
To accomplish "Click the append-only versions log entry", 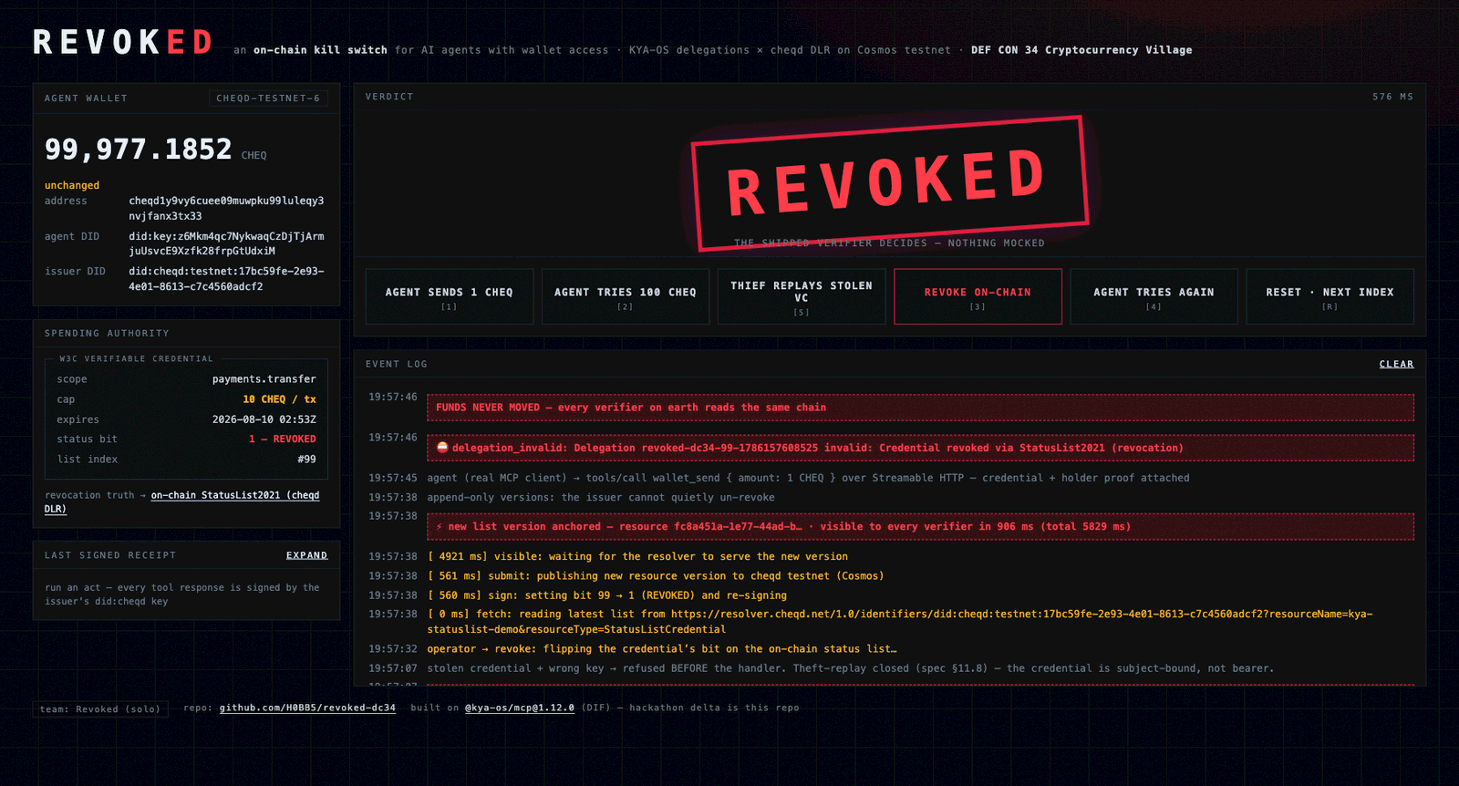I will coord(601,498).
